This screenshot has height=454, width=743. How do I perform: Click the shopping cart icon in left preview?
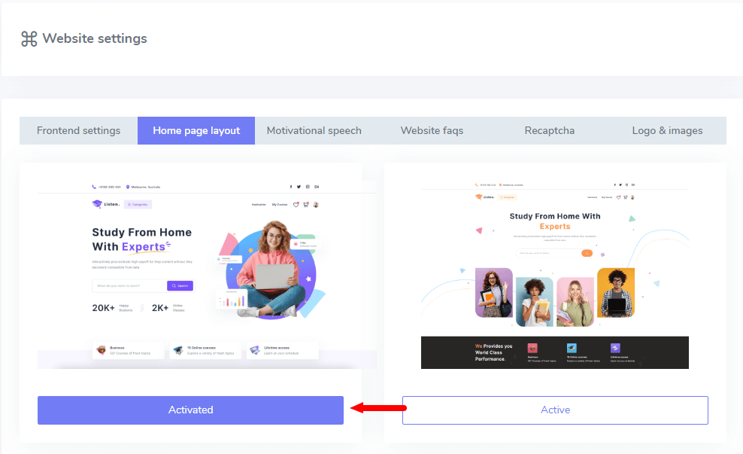[x=306, y=204]
